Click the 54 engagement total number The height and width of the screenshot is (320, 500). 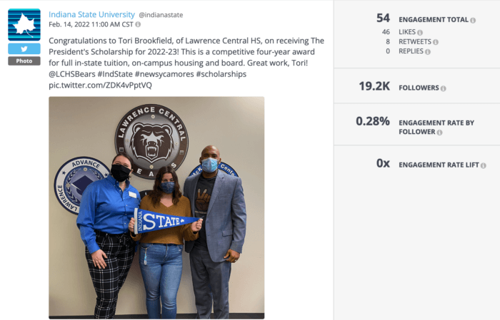(x=383, y=19)
